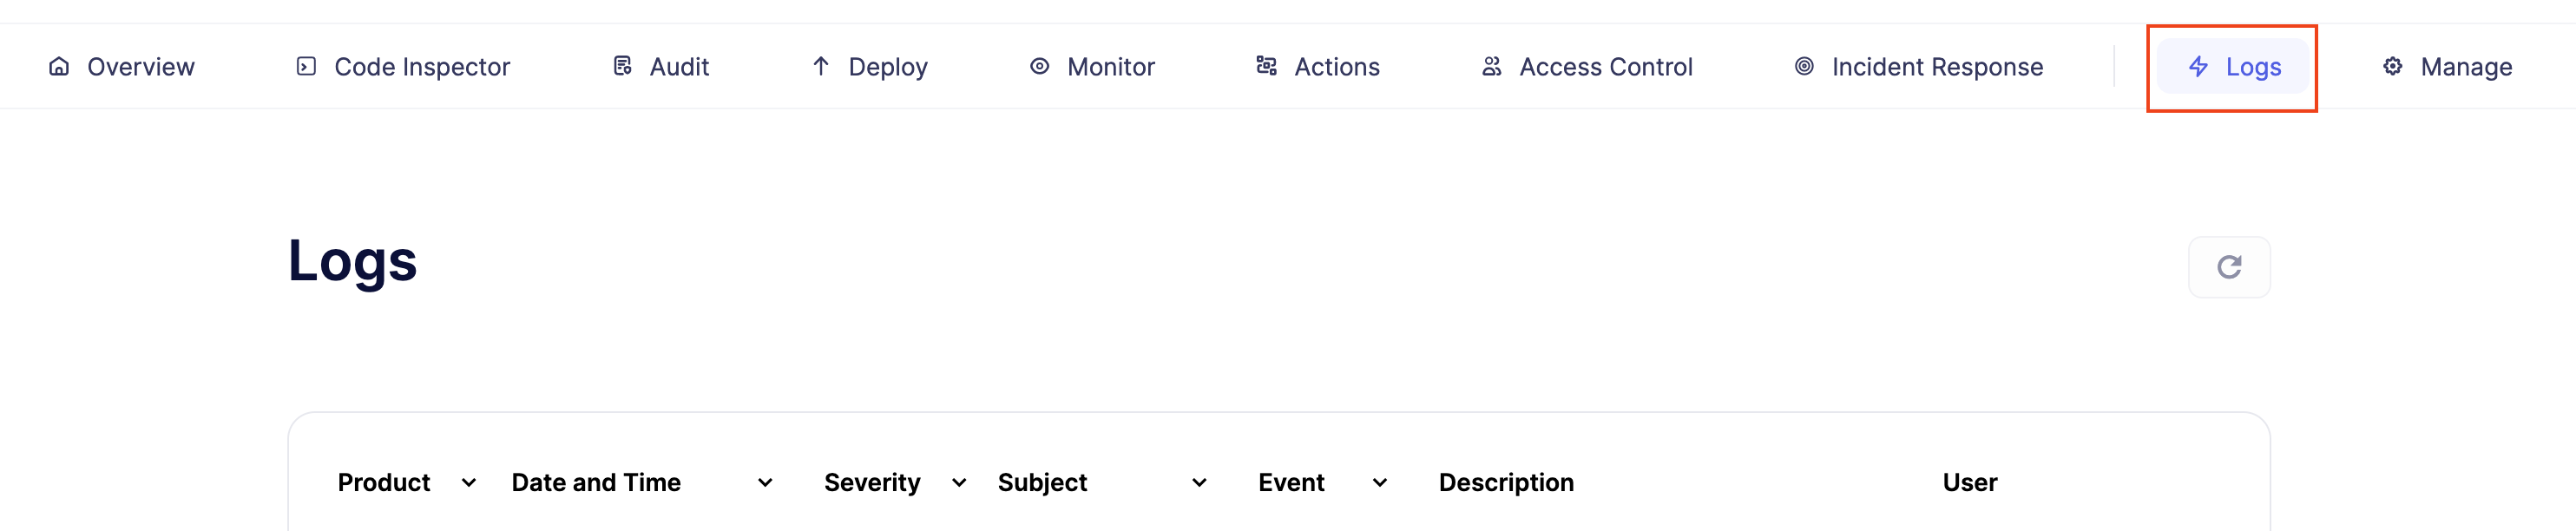Switch to the Audit tab
This screenshot has width=2576, height=531.
[661, 66]
